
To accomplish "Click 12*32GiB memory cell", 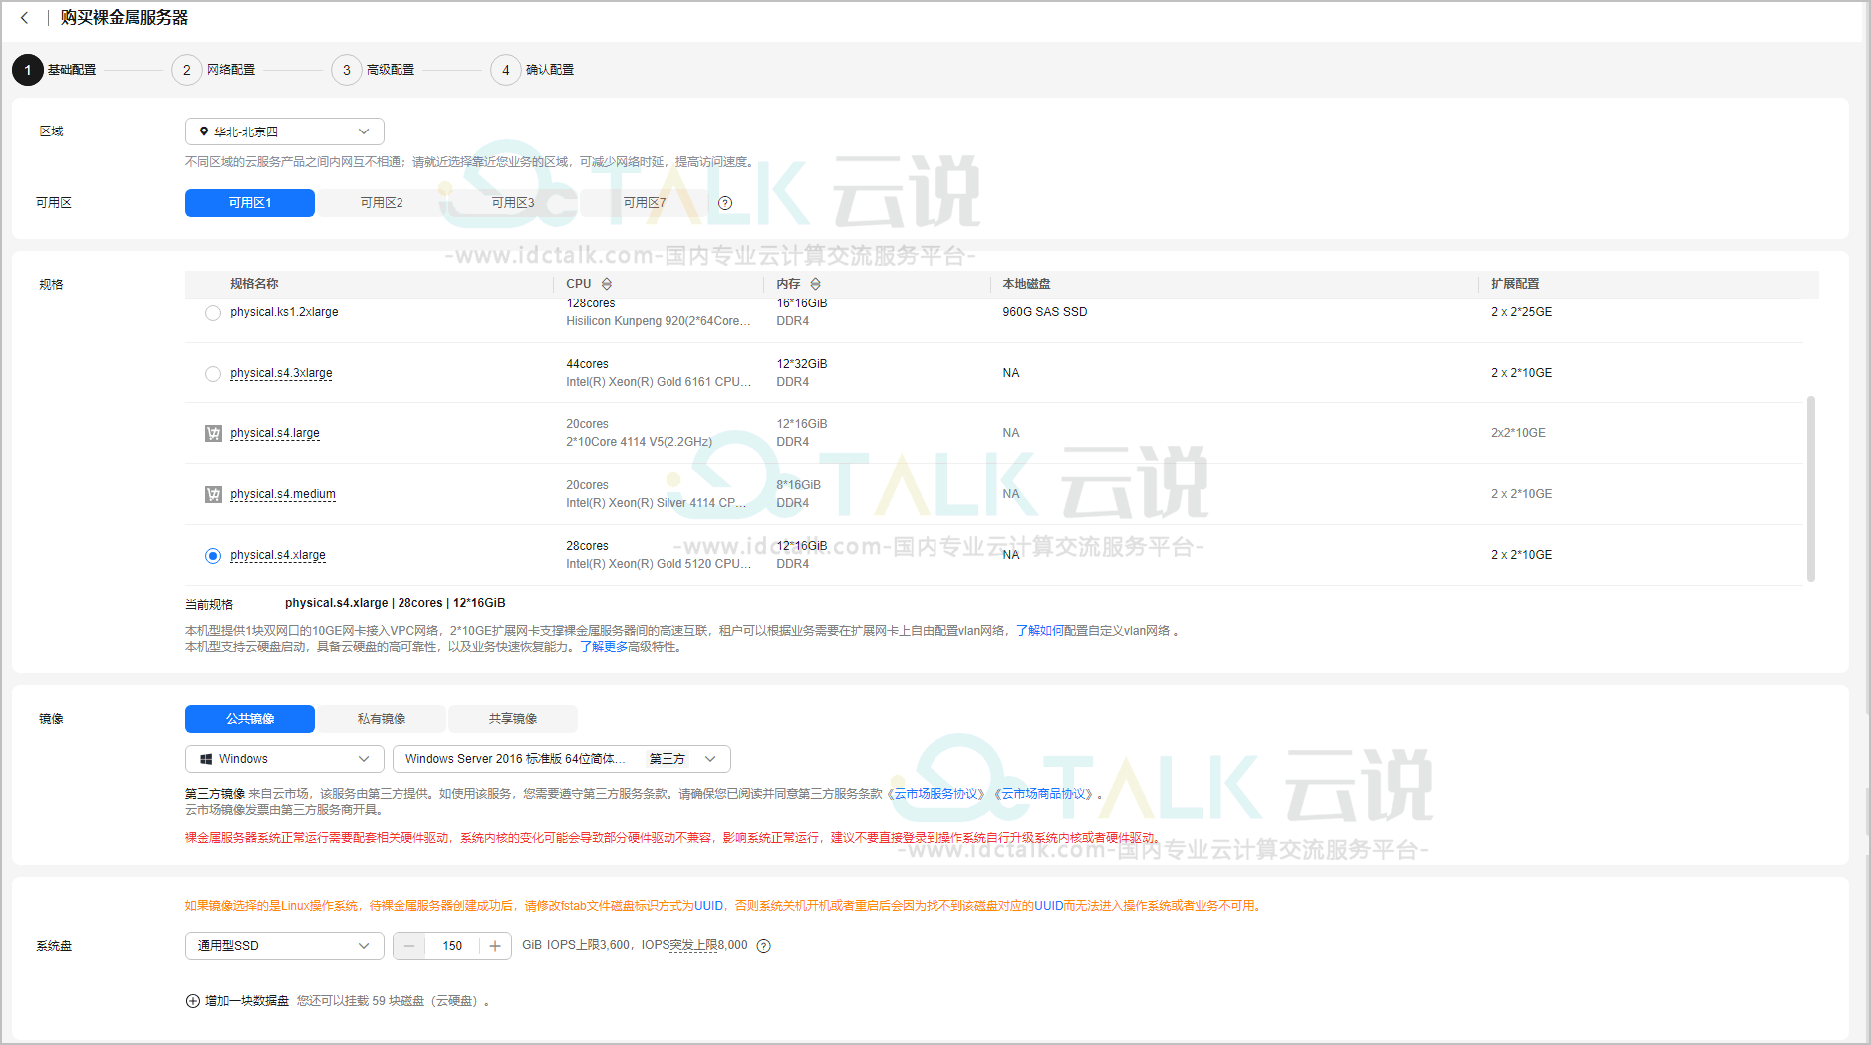I will pyautogui.click(x=802, y=364).
